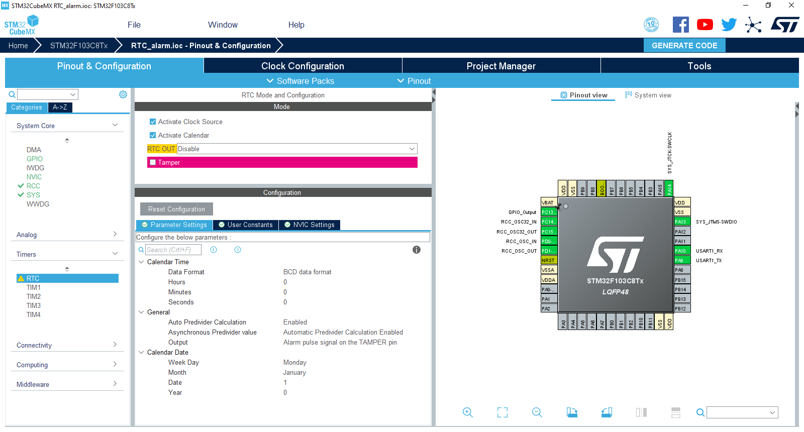Select pin PA10 on the chip
The image size is (804, 432).
682,251
